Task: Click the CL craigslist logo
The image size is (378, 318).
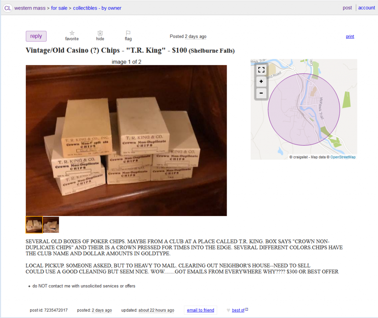Action: [7, 8]
